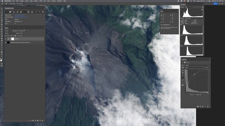Switch to the mask view in Properties
Screen dimensions: 225x126
click(185, 62)
